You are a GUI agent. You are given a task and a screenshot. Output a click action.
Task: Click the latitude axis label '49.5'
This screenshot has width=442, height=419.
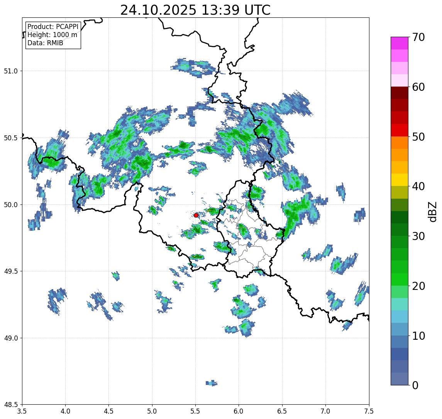(11, 271)
